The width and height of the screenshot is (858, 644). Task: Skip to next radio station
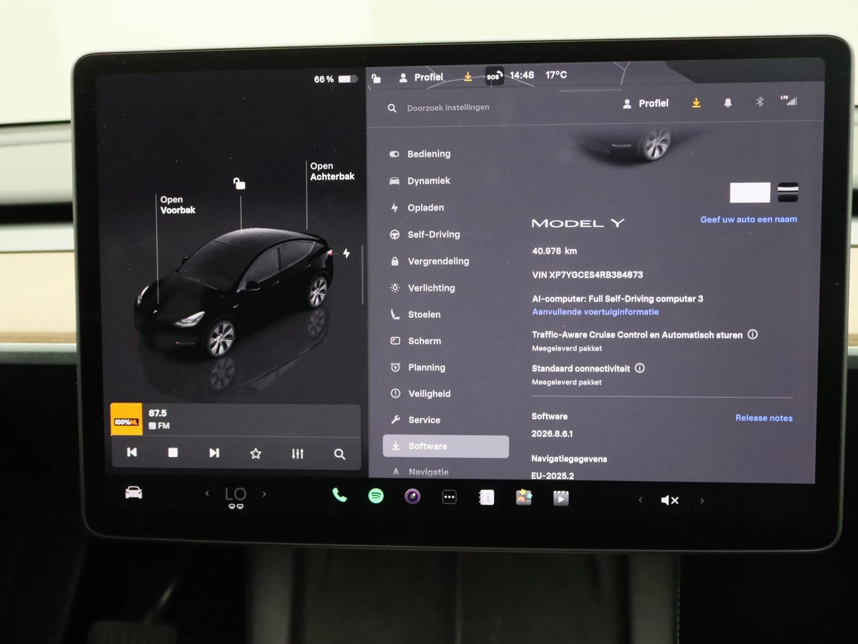[x=214, y=453]
